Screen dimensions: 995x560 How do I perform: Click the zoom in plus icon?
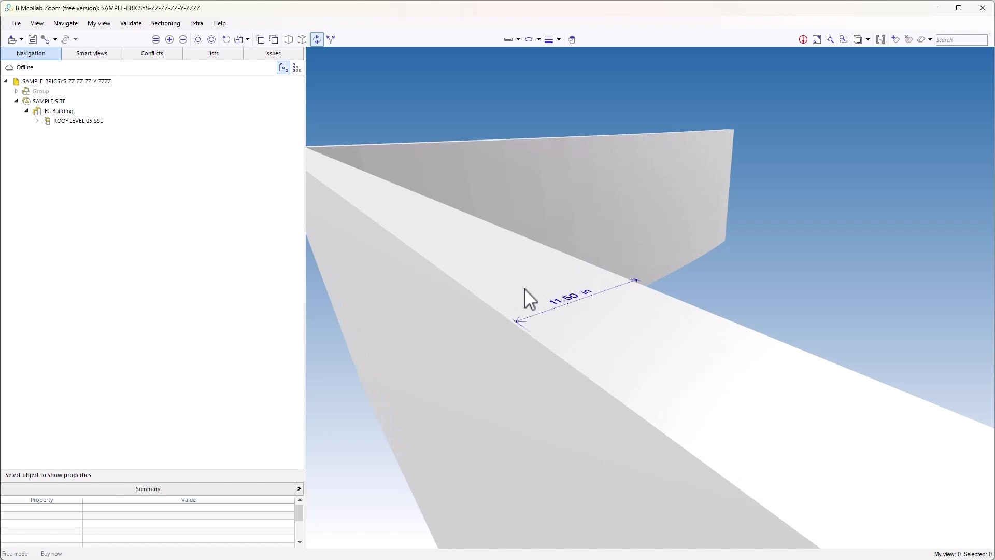click(169, 39)
